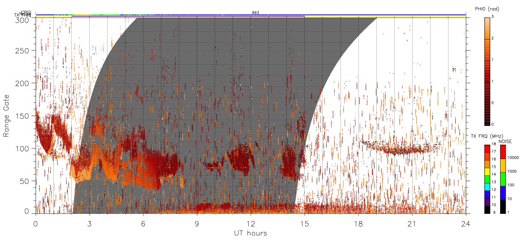Pick the blue 11–12 MHz swatch in TX FRQ legend
The image size is (524, 242).
(x=487, y=194)
